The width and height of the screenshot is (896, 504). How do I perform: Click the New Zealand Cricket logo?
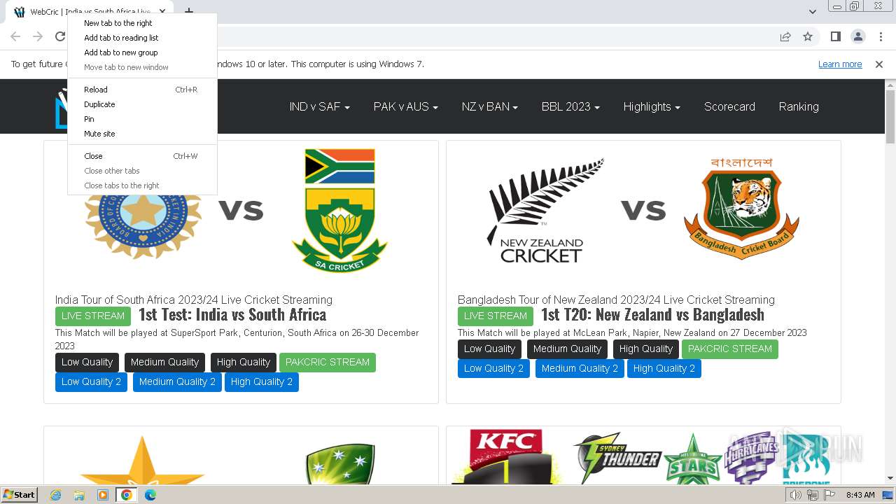545,210
